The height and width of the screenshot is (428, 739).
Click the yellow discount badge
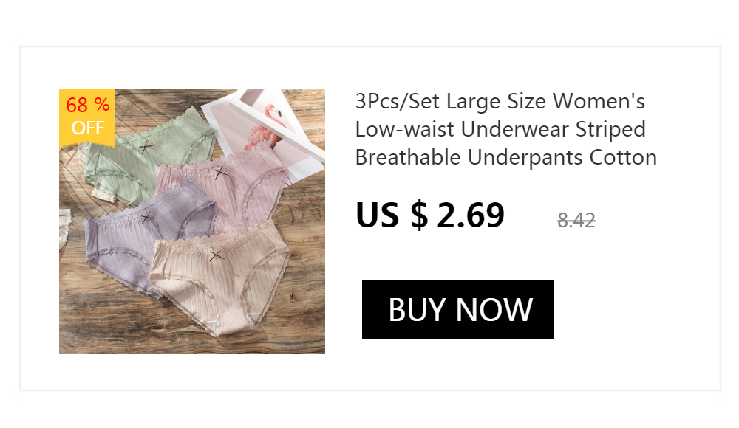(87, 118)
